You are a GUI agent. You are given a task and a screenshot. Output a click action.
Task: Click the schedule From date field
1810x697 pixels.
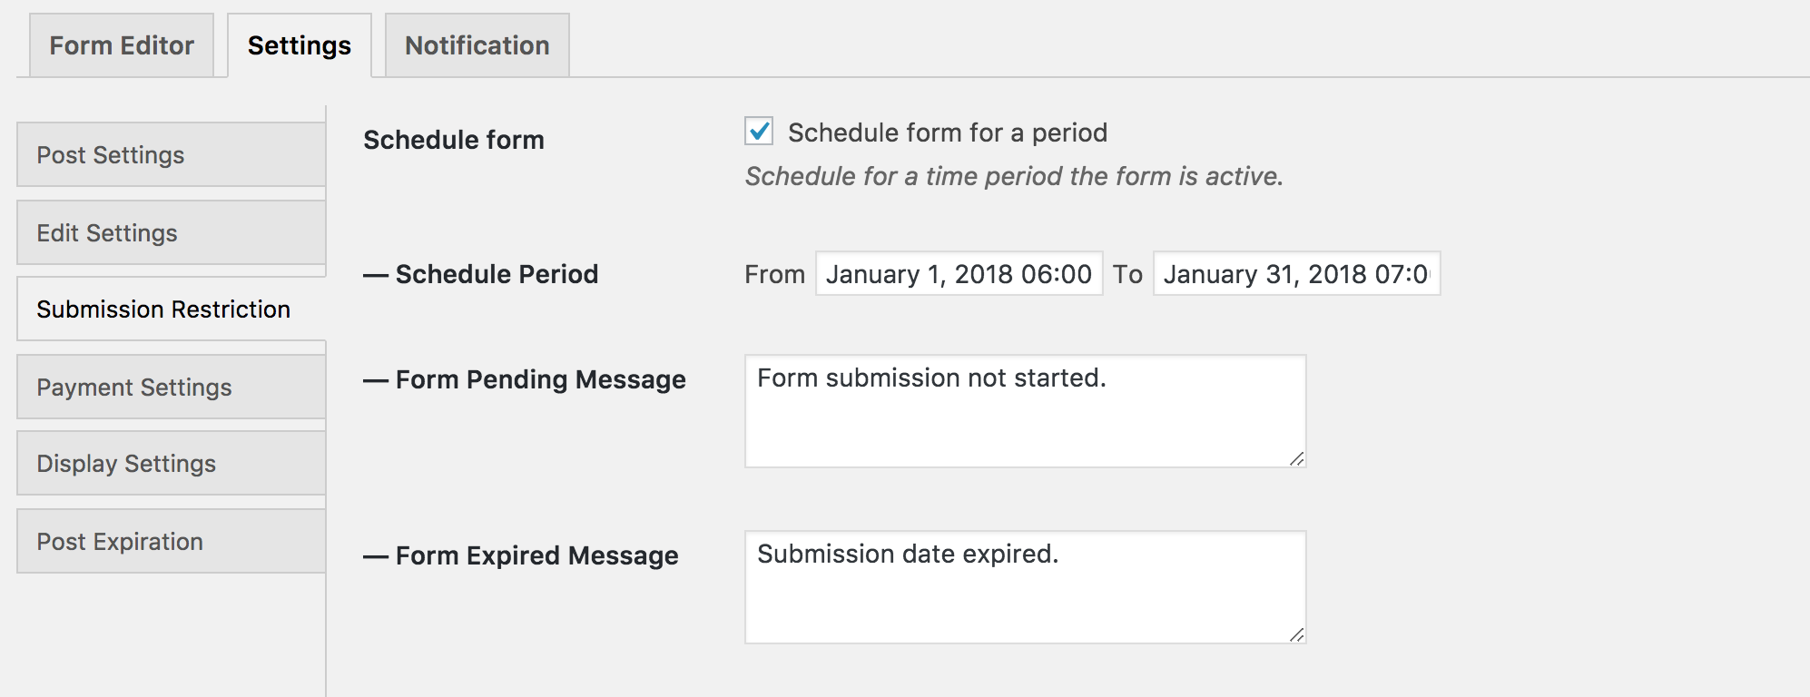(959, 274)
